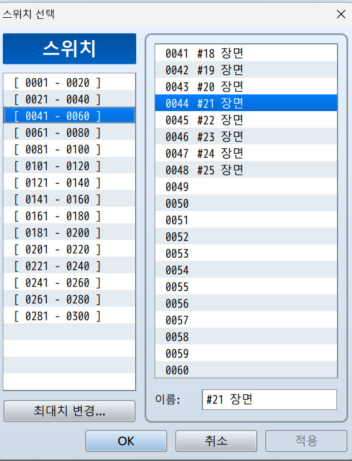Choose empty switch 0060

[x=246, y=369]
